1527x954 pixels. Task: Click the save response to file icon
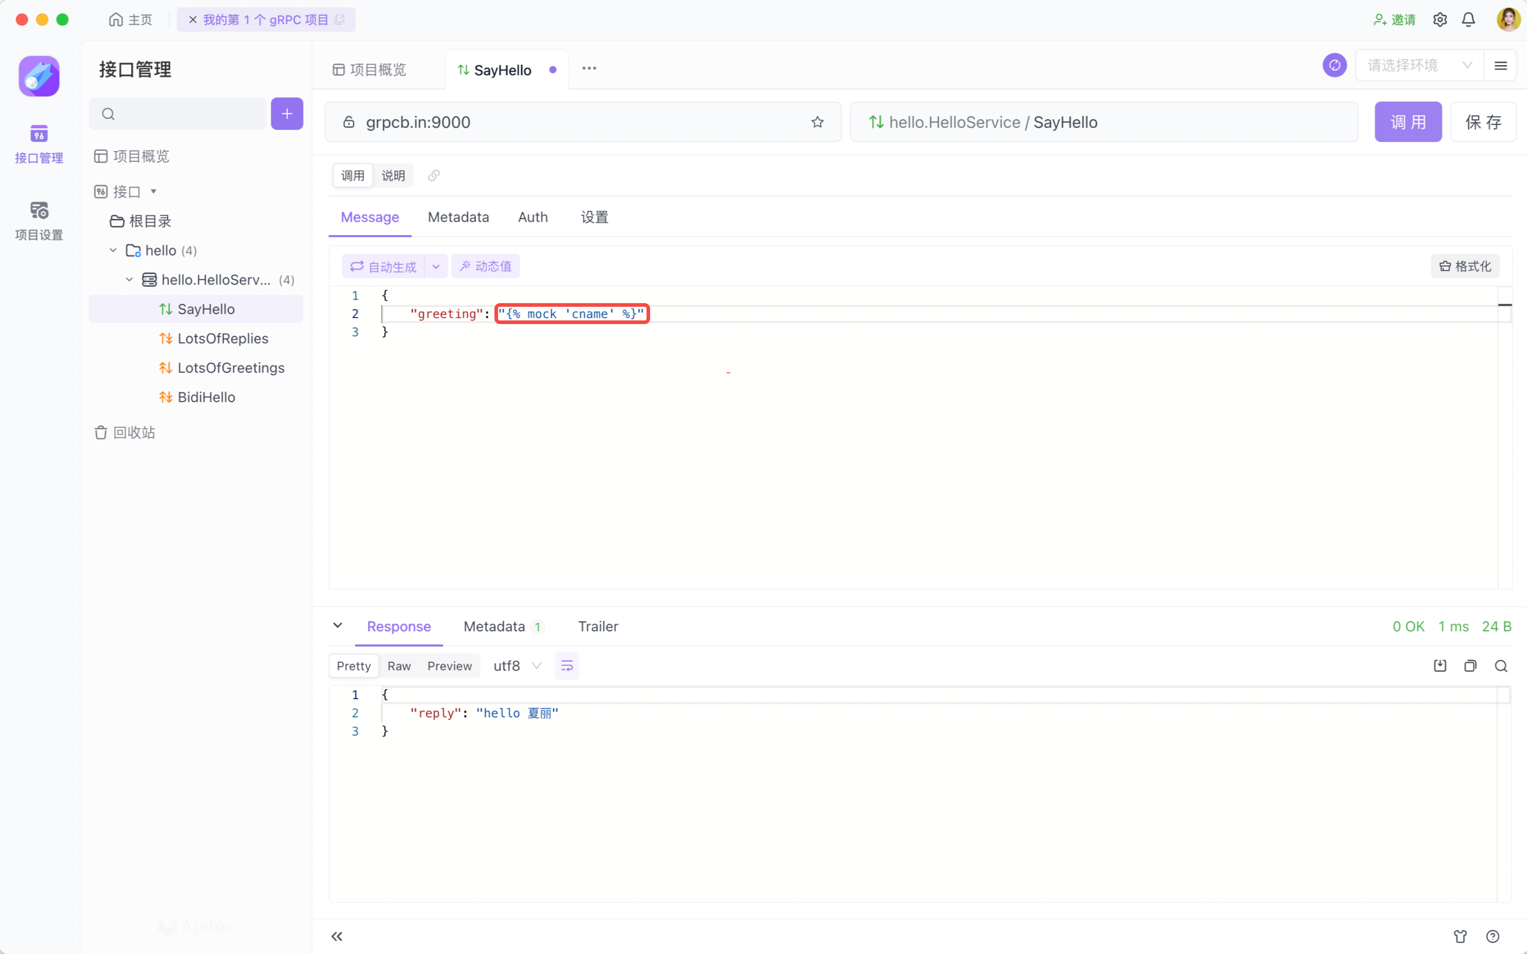pos(1440,665)
